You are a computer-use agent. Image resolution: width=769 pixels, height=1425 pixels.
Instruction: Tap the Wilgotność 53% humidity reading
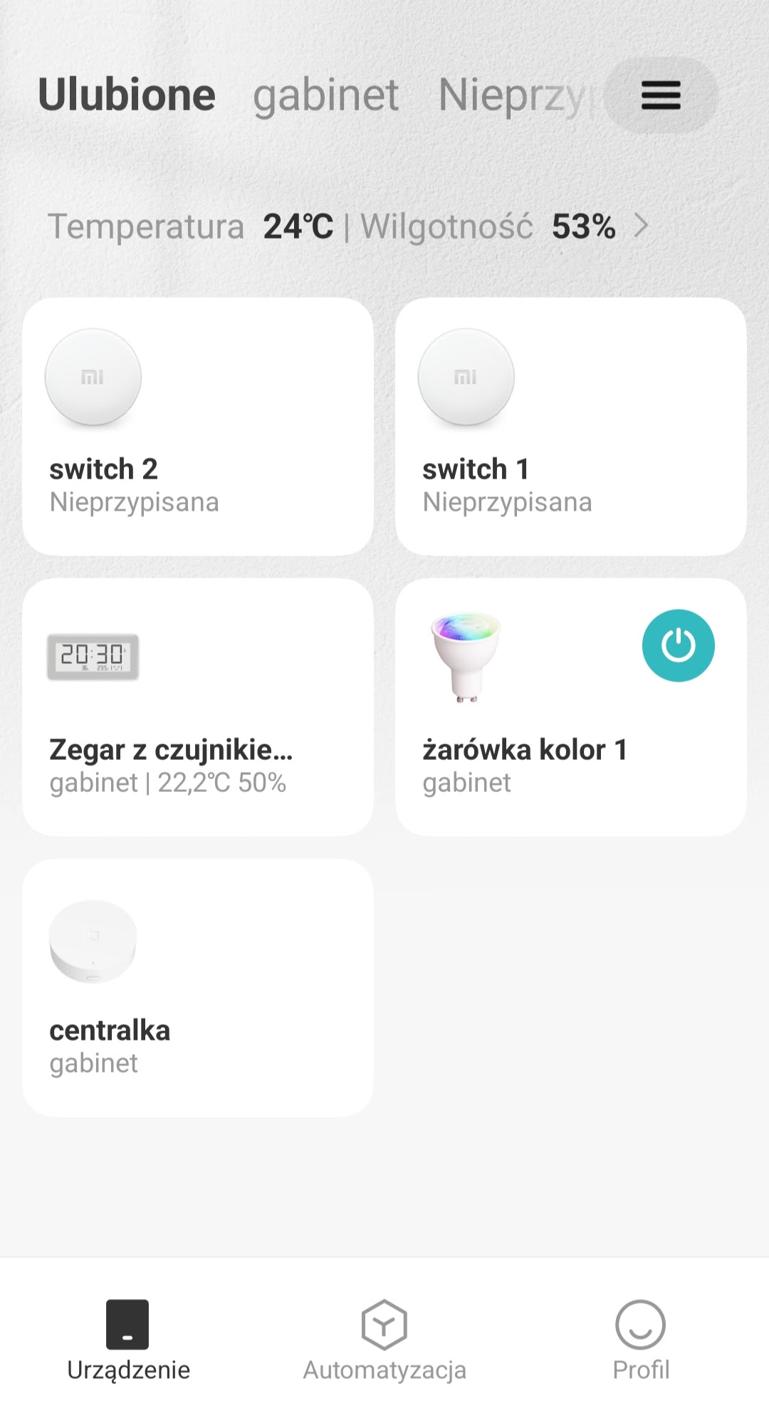pos(488,226)
